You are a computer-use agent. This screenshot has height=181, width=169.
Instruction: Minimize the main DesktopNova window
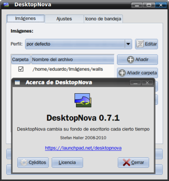(137, 5)
